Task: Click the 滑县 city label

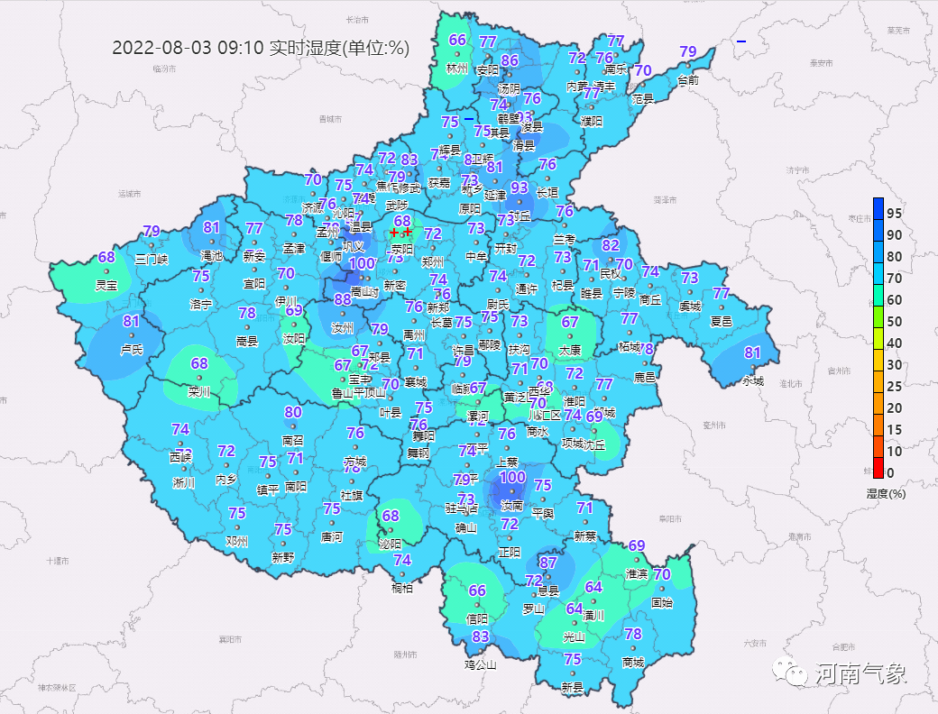Action: click(x=524, y=145)
